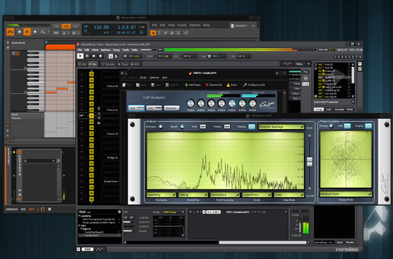Click the Speed knob in Analyzer
Image resolution: width=393 pixels, height=259 pixels.
click(182, 127)
